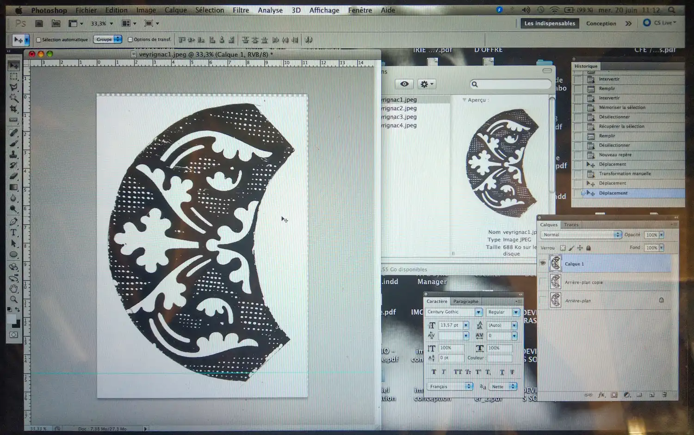694x435 pixels.
Task: Open the Opacité value dropdown
Action: [662, 235]
